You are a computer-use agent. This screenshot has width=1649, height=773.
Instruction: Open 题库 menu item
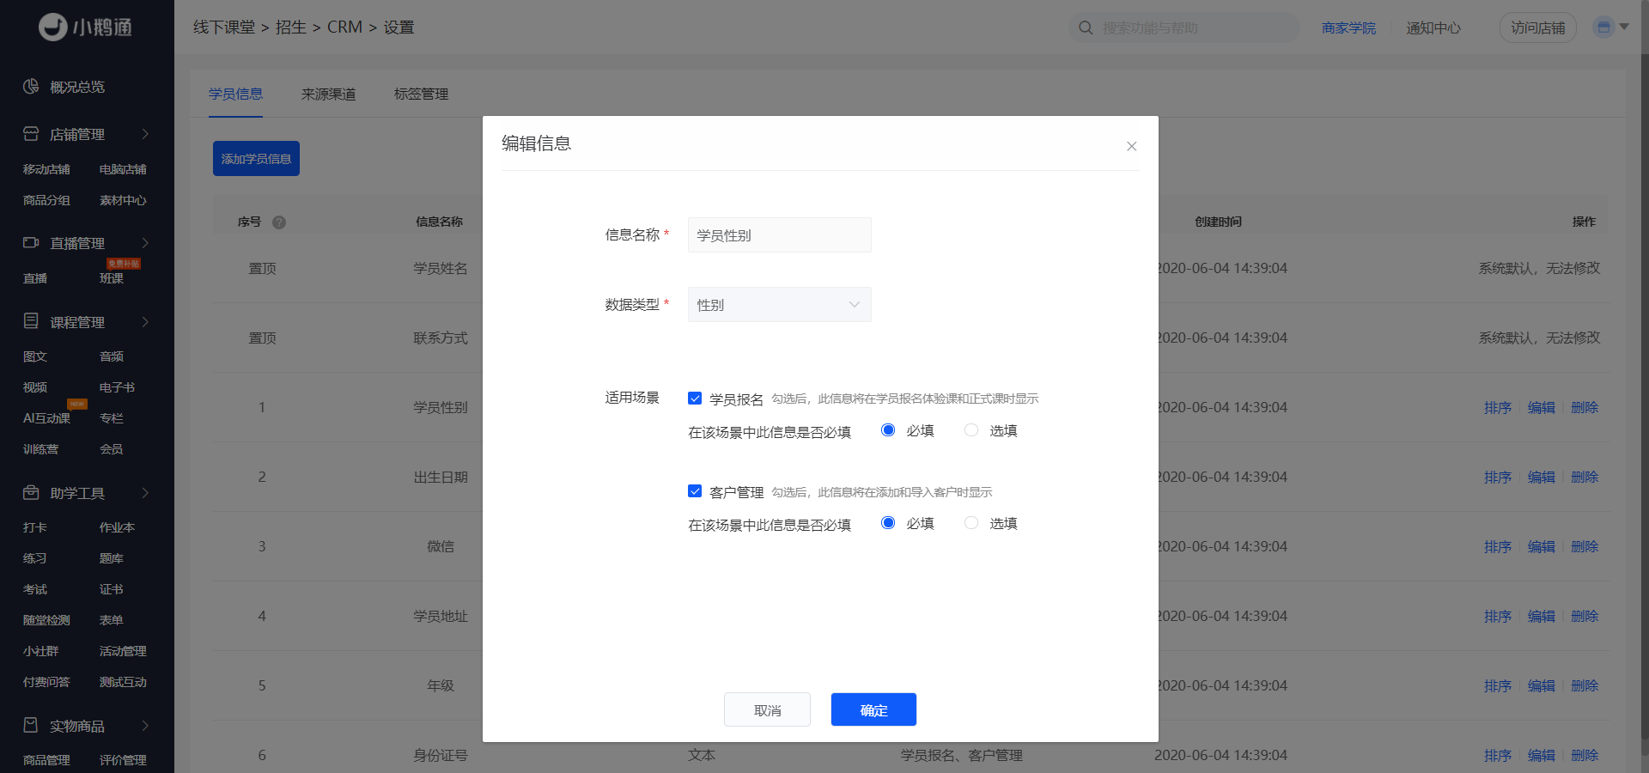(112, 558)
